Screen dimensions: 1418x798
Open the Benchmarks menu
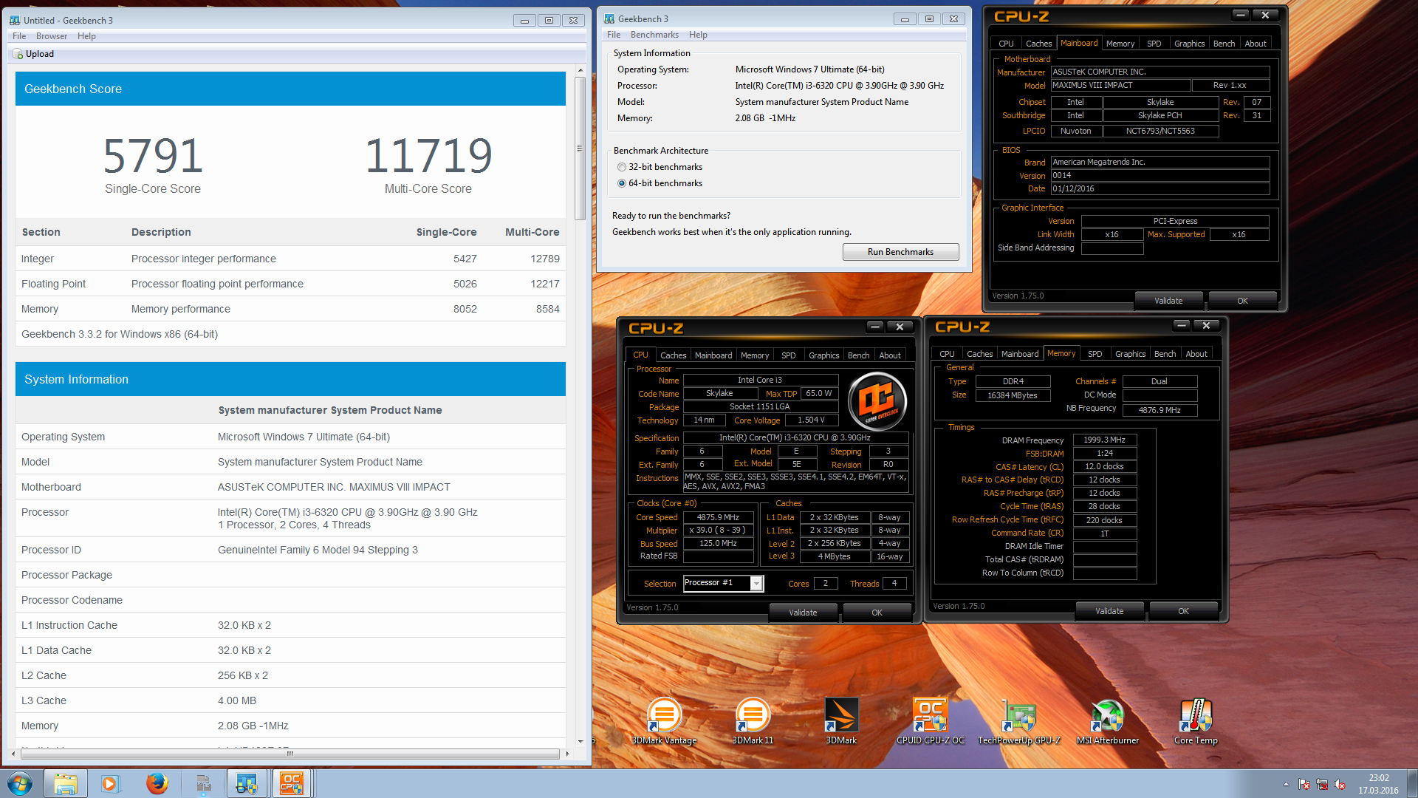coord(654,35)
